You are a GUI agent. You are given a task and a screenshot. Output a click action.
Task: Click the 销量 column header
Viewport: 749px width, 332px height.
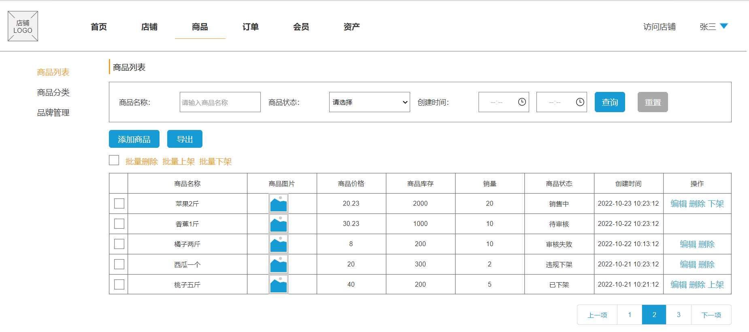[x=490, y=183]
